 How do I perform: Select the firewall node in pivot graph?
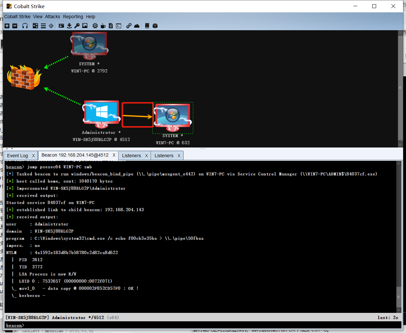[24, 77]
